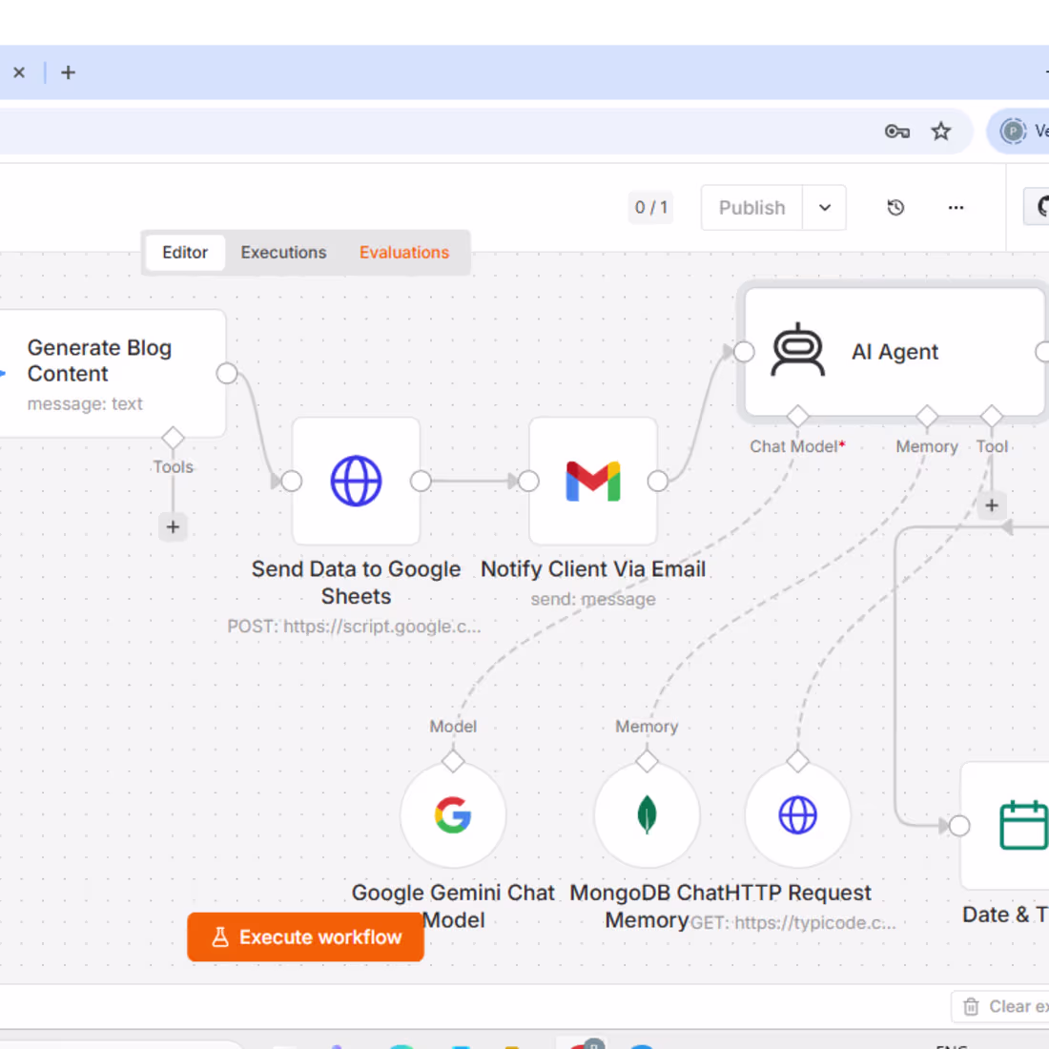Click the "Notify Client Via Email" label
Image resolution: width=1049 pixels, height=1049 pixels.
(593, 568)
